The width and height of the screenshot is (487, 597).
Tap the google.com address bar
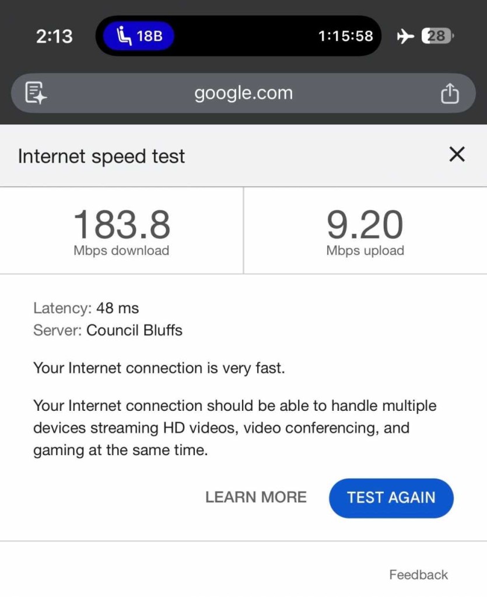243,92
